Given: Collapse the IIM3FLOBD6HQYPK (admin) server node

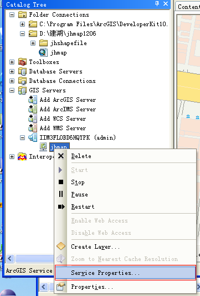Looking at the screenshot, I should pyautogui.click(x=22, y=137).
